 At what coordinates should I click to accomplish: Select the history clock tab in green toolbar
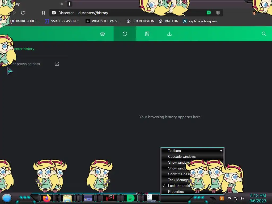(x=125, y=34)
